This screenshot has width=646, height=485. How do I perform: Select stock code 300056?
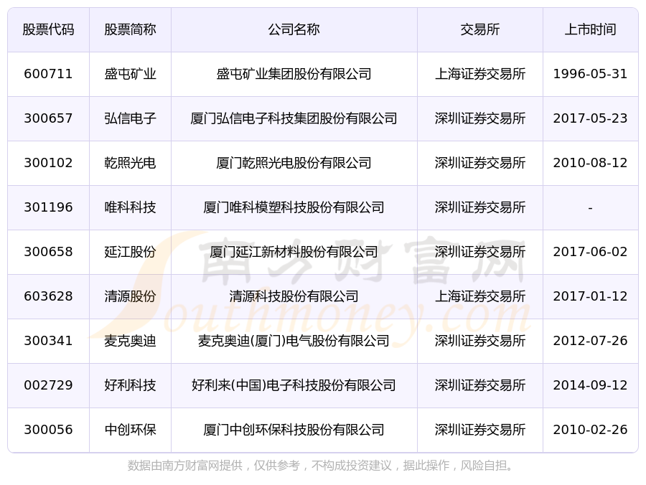(48, 430)
